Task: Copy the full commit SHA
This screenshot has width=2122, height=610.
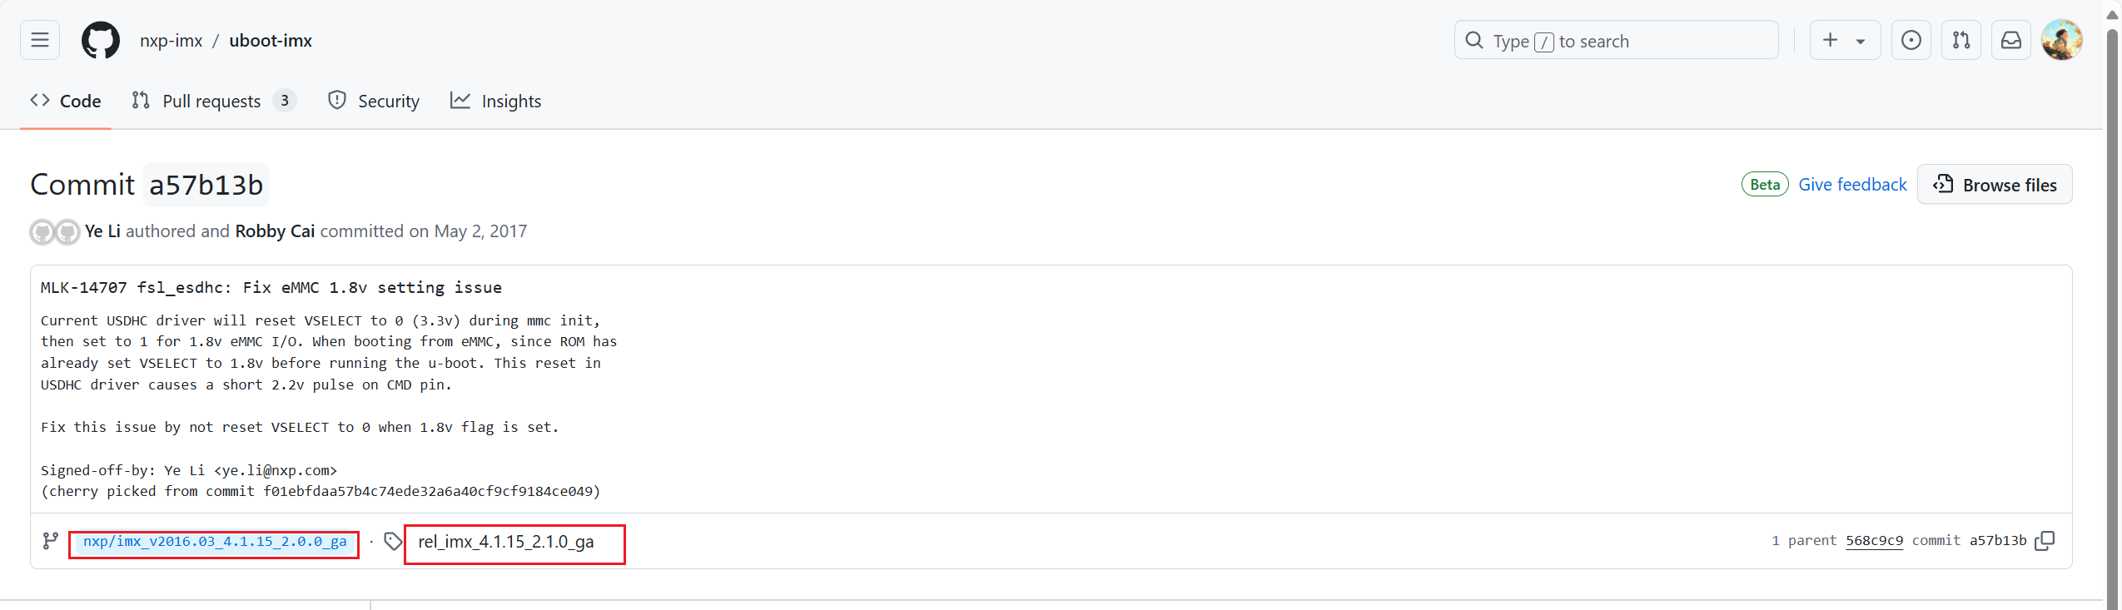Action: [2045, 541]
